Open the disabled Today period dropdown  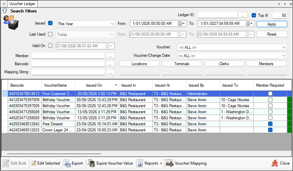(x=112, y=35)
